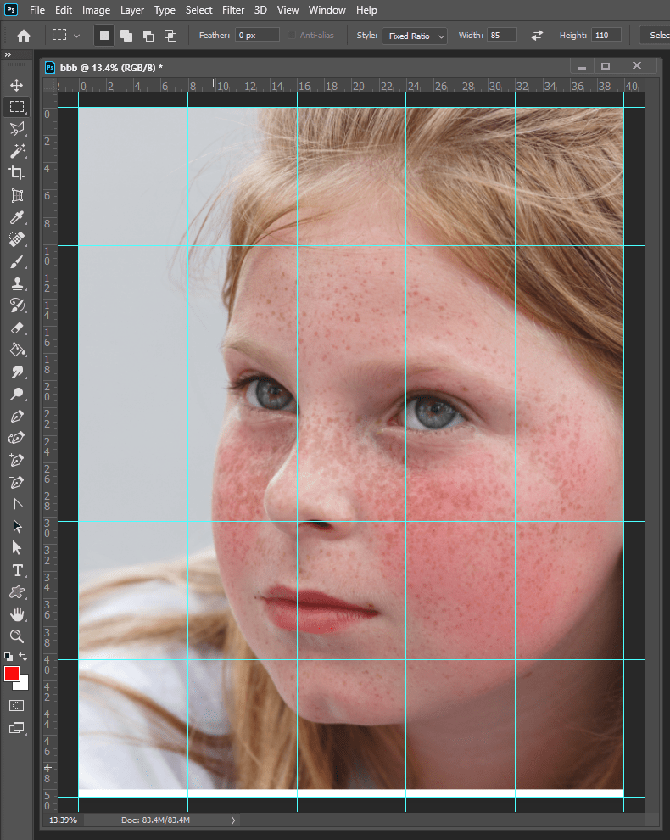Open the Window menu
Image resolution: width=670 pixels, height=840 pixels.
pos(327,10)
